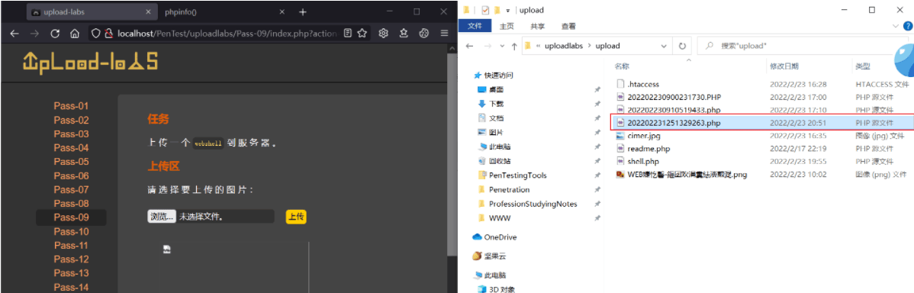The width and height of the screenshot is (914, 293).
Task: Go back in the Firefox browser
Action: 14,34
